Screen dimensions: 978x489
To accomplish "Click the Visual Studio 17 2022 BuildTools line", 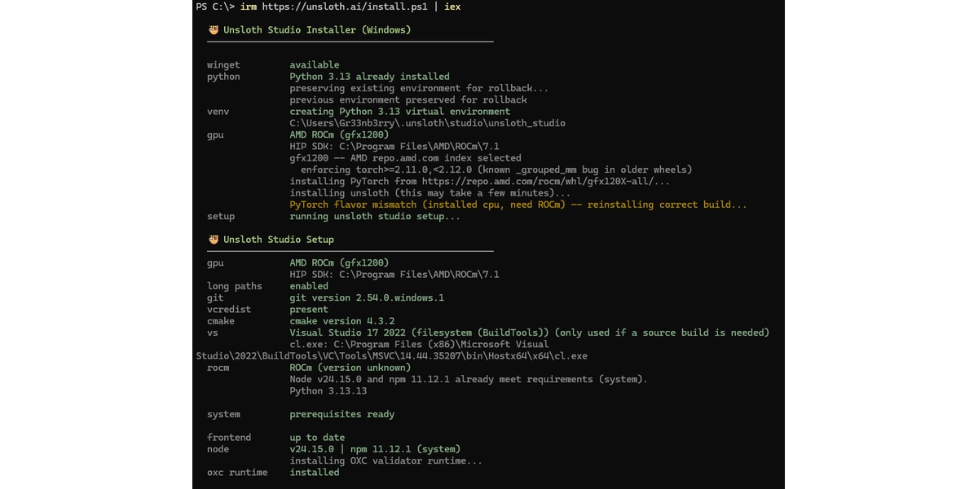I will [530, 333].
